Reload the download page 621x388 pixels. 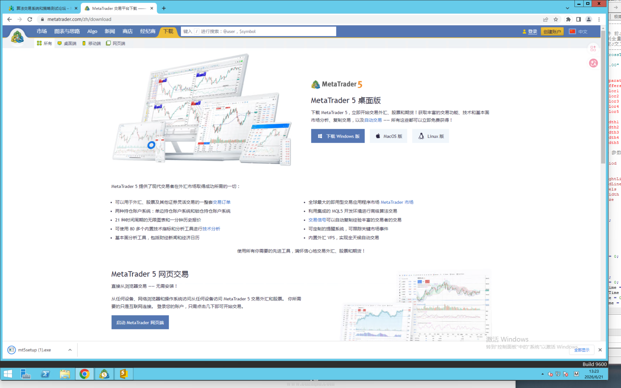(x=30, y=19)
